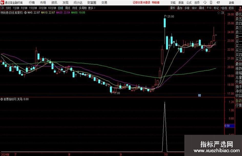This screenshot has width=242, height=156.
Task: Click the MA20: 22.54 value
Action: pos(63,13)
